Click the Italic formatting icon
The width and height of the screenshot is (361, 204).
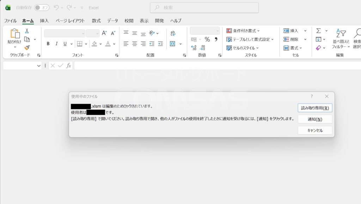click(56, 44)
